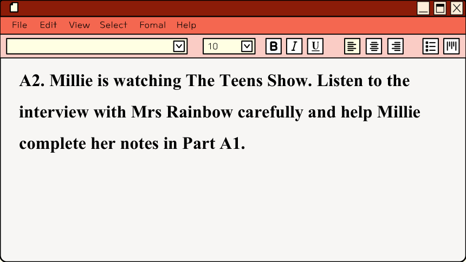Viewport: 466px width, 262px height.
Task: Click the word "Rainbow" in the document
Action: click(199, 112)
